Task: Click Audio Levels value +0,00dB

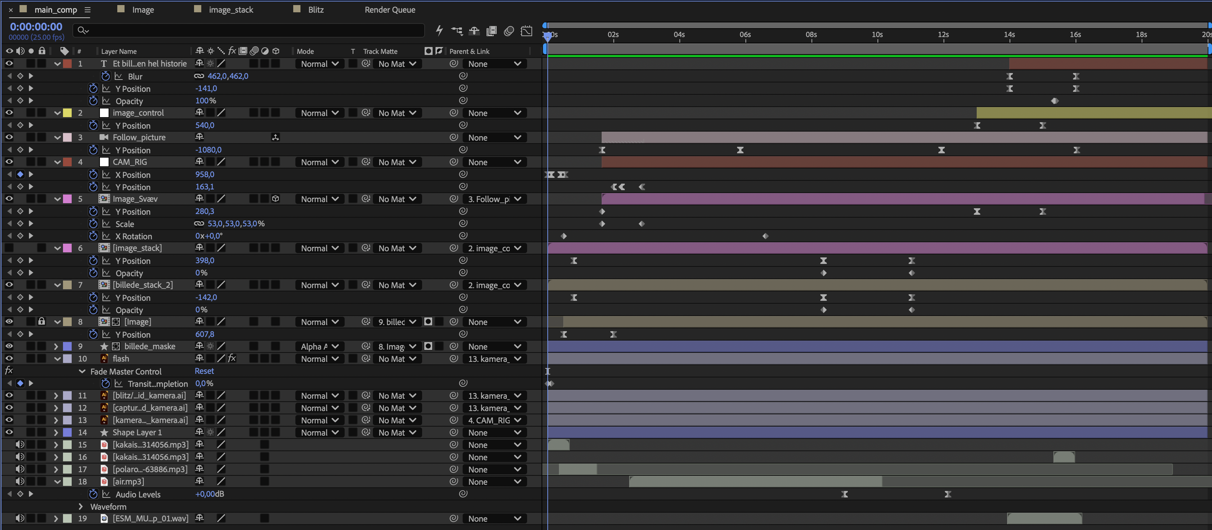Action: pyautogui.click(x=209, y=494)
